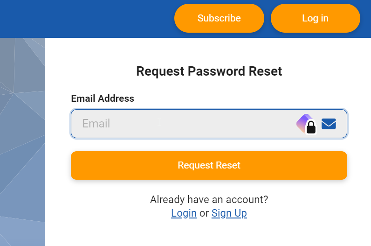This screenshot has width=371, height=246.
Task: Select the purple diamond extension logo
Action: [x=303, y=123]
